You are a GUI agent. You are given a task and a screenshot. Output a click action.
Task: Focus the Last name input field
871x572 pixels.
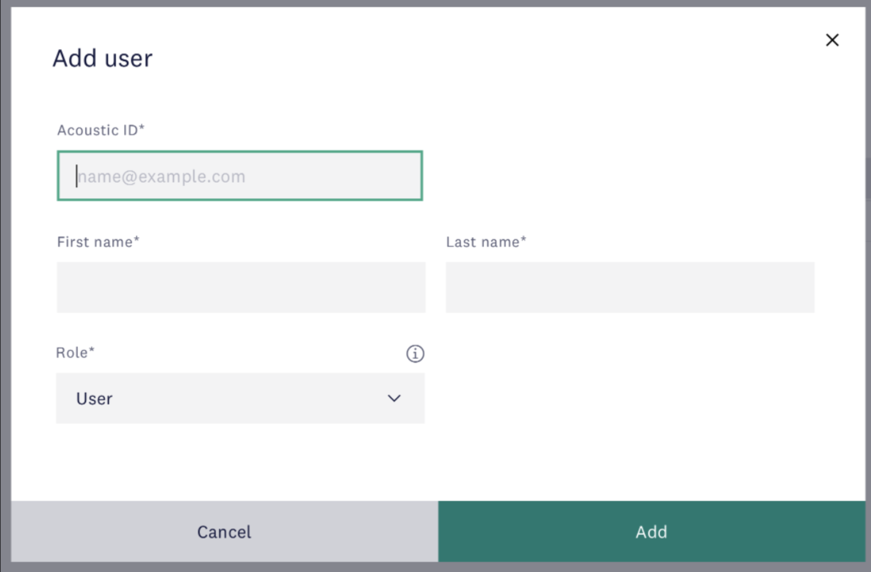[630, 287]
